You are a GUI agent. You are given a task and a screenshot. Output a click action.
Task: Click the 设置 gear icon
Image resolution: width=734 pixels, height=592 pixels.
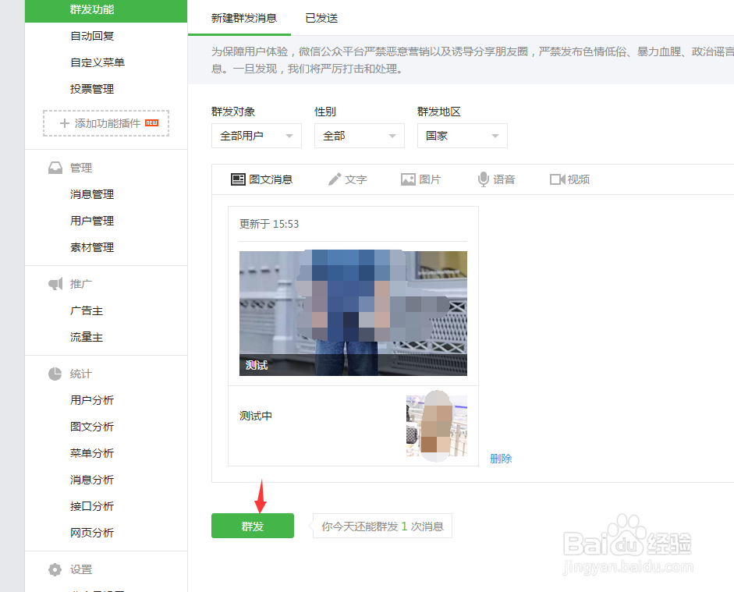click(55, 569)
